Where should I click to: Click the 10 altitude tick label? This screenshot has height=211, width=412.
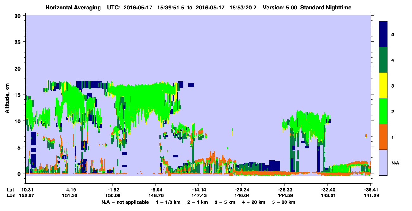(18, 121)
